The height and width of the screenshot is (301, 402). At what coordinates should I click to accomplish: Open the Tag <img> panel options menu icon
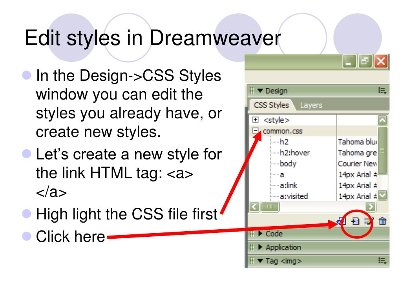[382, 261]
